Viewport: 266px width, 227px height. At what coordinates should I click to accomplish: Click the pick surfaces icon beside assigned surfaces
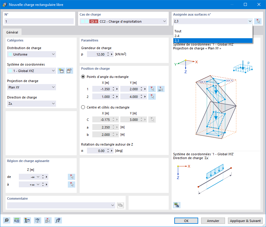[x=258, y=21]
